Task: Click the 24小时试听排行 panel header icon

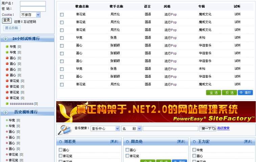Action: coord(6,39)
